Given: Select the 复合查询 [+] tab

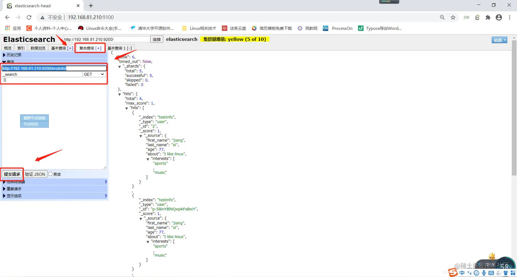Looking at the screenshot, I should click(90, 48).
